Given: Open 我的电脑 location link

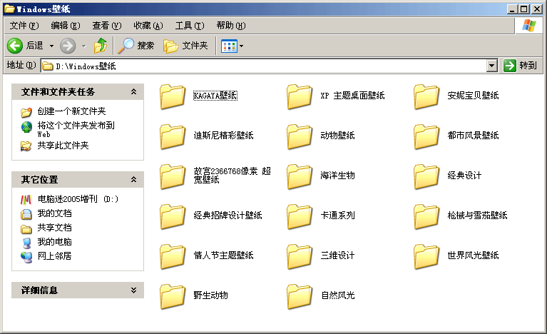Looking at the screenshot, I should point(54,242).
